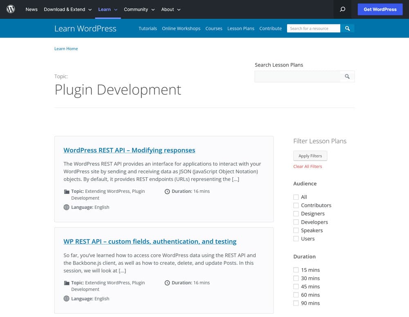Click the Clear All Filters link
Viewport: 409px width, 317px height.
pos(308,167)
